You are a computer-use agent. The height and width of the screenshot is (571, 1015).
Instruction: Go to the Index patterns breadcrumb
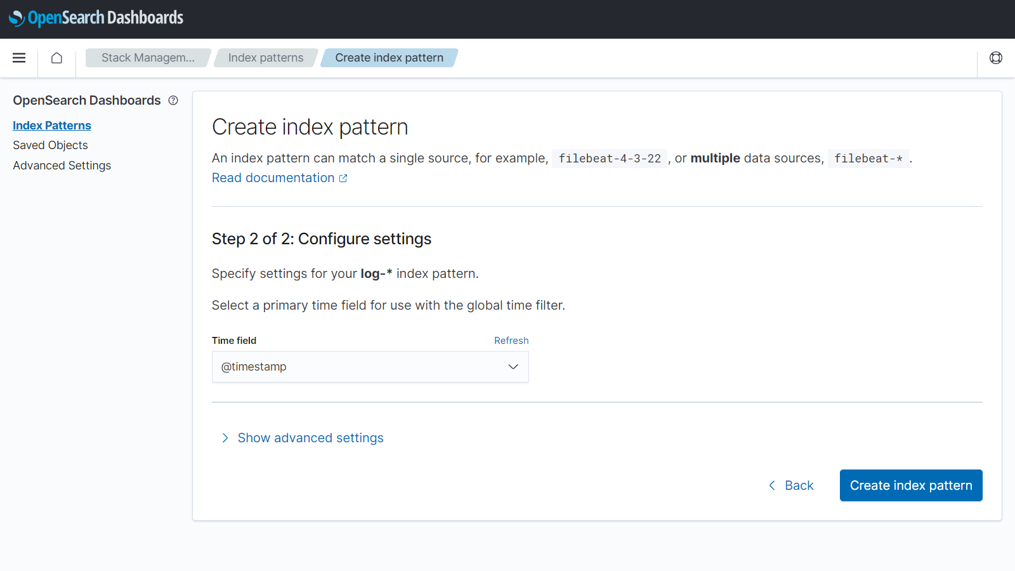pyautogui.click(x=266, y=58)
